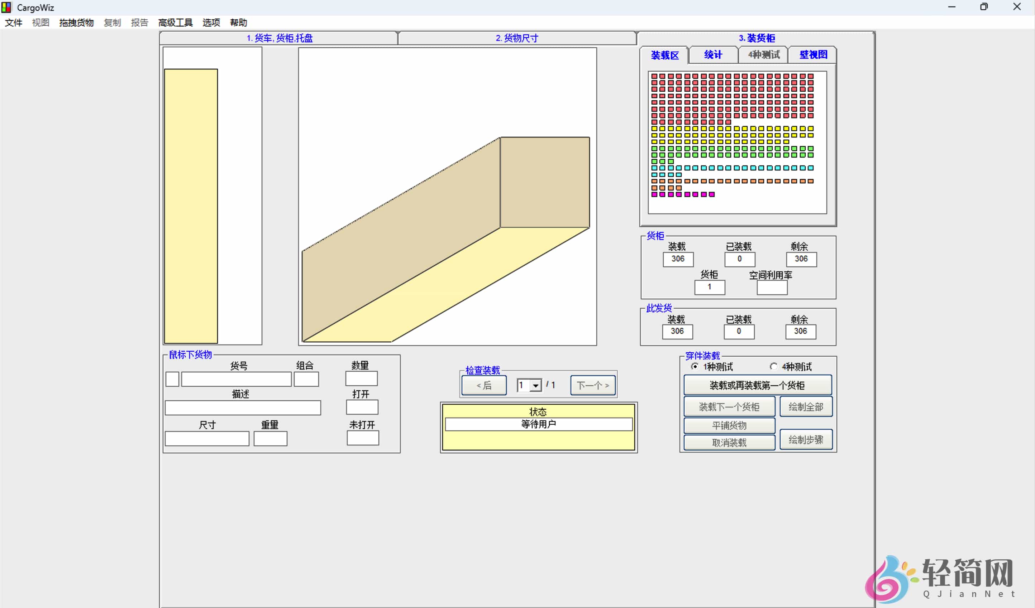Select the 1种测试 radio button
The height and width of the screenshot is (608, 1035).
point(695,366)
